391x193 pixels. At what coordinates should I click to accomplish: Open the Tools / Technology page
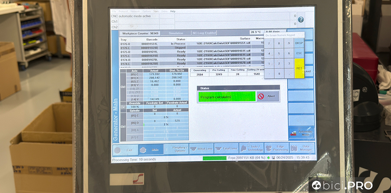click(251, 149)
